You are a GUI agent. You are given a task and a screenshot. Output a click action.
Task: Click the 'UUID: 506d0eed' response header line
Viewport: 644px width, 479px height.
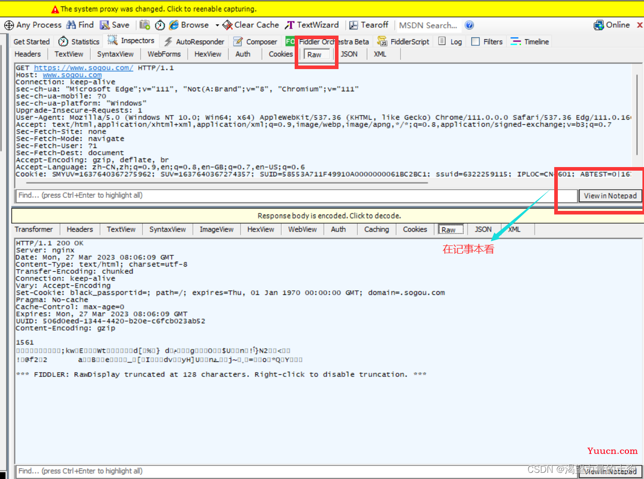click(110, 321)
